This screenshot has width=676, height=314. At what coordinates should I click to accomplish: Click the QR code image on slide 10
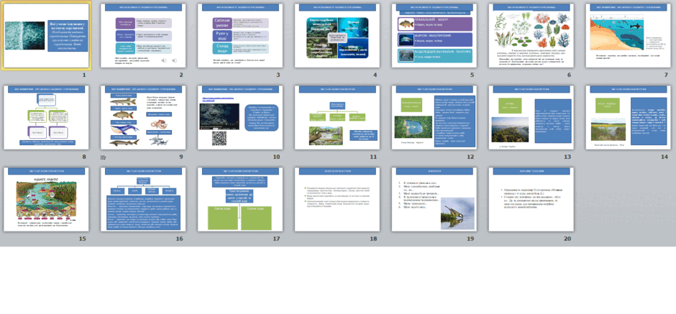pyautogui.click(x=219, y=138)
